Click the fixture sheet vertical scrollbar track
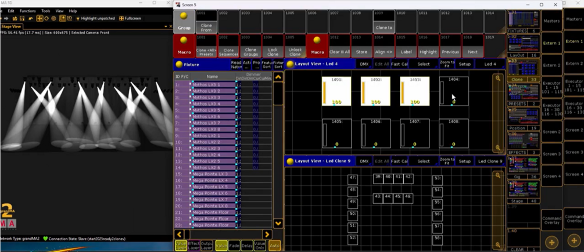This screenshot has height=252, width=584. (278, 150)
